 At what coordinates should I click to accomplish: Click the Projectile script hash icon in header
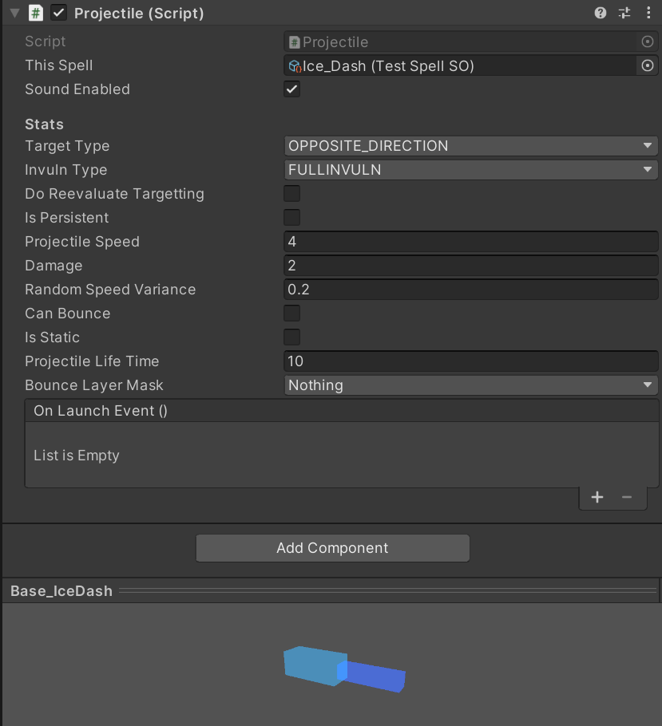(x=35, y=13)
